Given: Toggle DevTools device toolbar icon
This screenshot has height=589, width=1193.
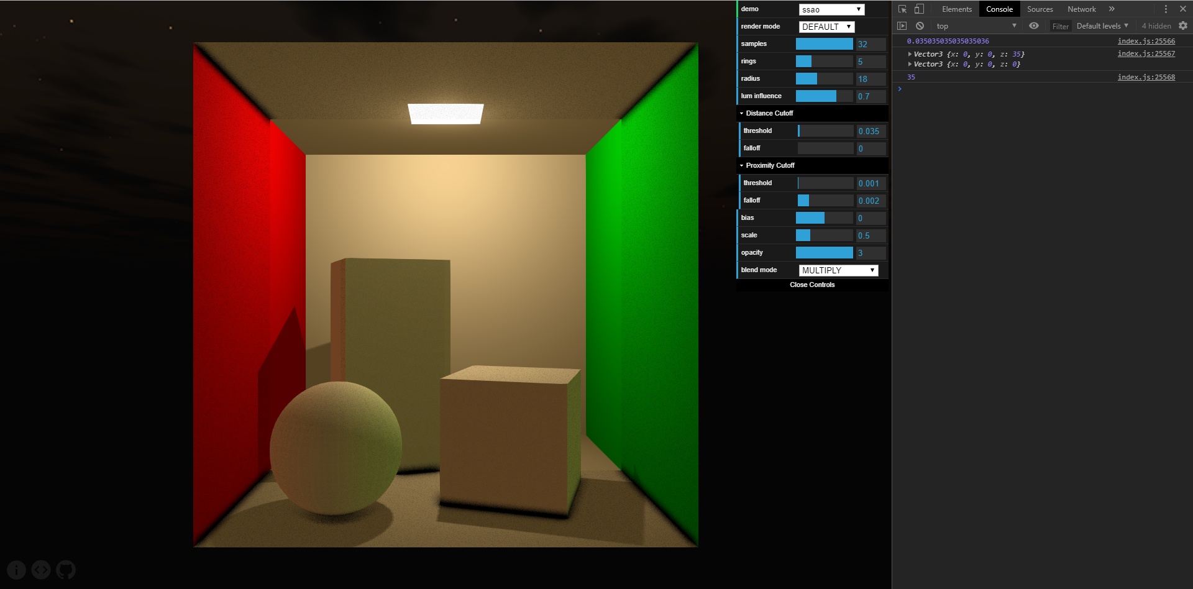Looking at the screenshot, I should 919,9.
